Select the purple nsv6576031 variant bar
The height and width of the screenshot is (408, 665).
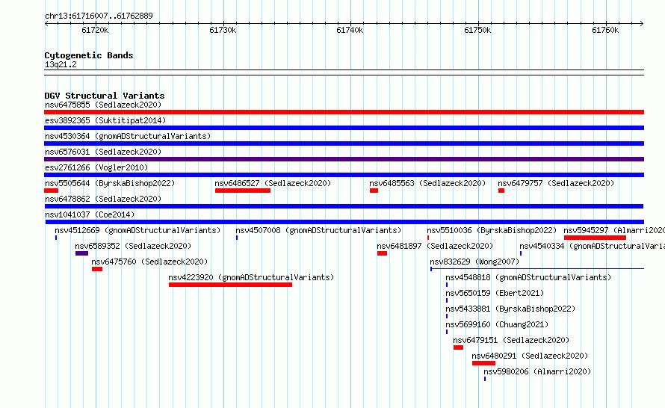[344, 159]
